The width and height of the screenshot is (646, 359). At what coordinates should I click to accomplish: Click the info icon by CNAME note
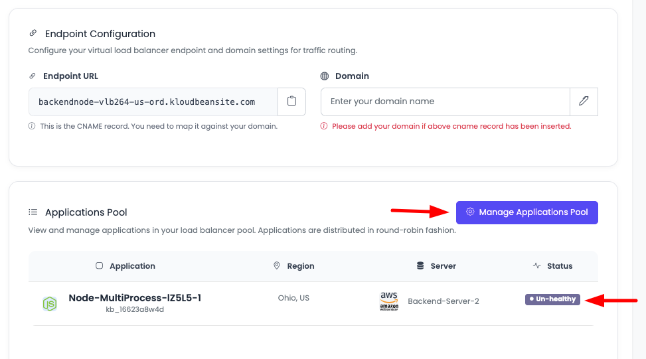(x=32, y=126)
